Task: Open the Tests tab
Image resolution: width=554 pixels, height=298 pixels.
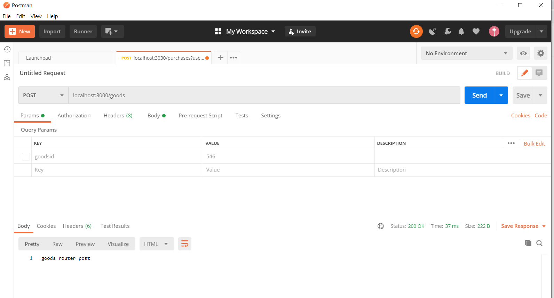Action: pyautogui.click(x=242, y=115)
